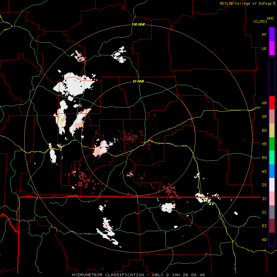Click the GR legend label
The image size is (277, 277).
pyautogui.click(x=264, y=117)
